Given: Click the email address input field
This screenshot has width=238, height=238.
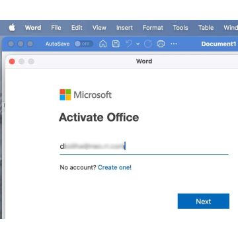Looking at the screenshot, I should (x=144, y=146).
